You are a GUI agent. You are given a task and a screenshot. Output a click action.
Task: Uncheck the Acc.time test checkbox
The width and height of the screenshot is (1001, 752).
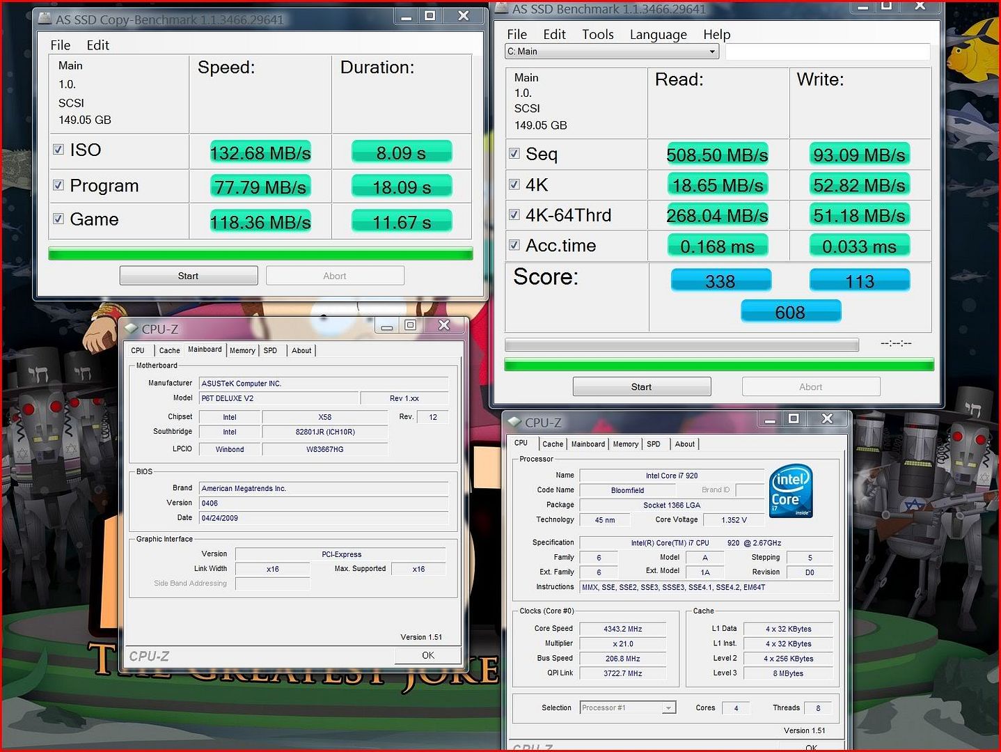[514, 245]
